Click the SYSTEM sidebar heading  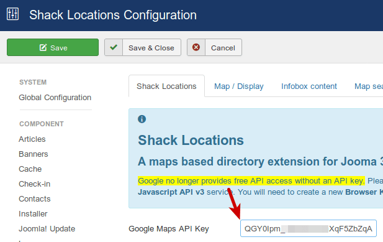[x=33, y=82]
